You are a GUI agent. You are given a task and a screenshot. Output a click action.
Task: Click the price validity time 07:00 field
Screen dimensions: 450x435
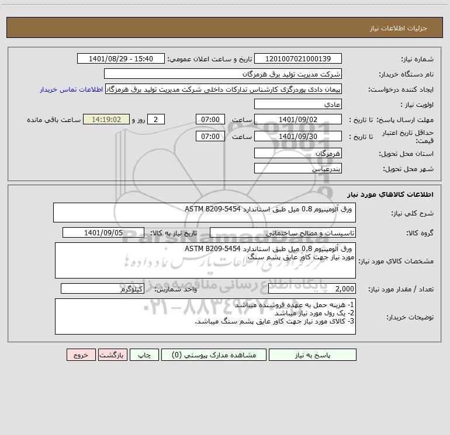(210, 136)
